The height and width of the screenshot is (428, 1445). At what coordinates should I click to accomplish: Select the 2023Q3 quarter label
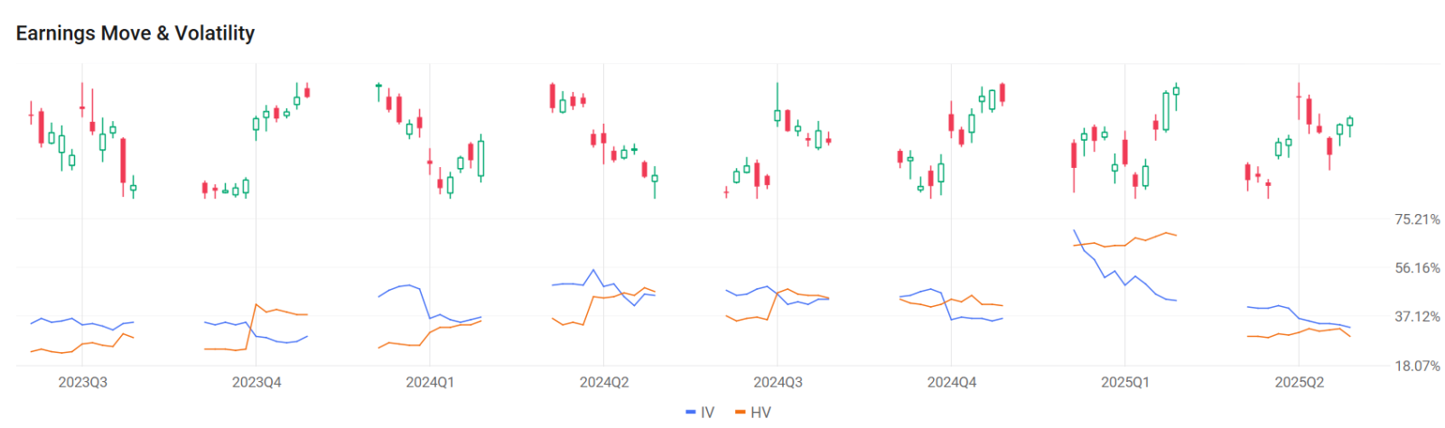tap(83, 383)
